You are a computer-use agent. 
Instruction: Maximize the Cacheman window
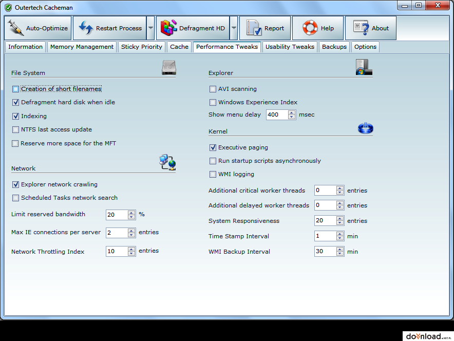(419, 6)
